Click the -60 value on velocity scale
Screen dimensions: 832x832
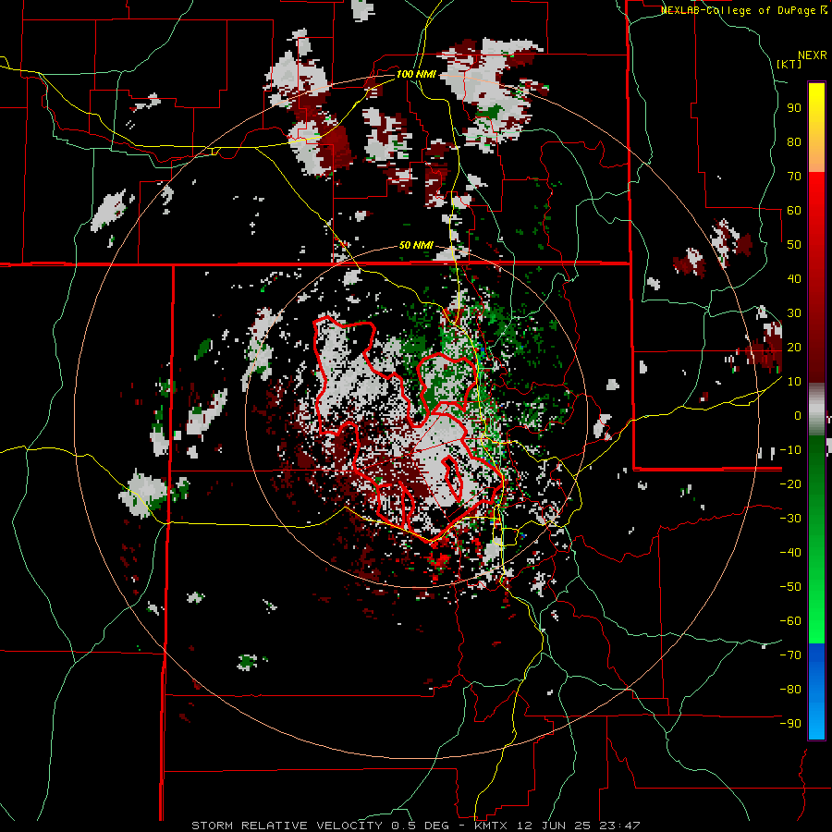click(790, 621)
